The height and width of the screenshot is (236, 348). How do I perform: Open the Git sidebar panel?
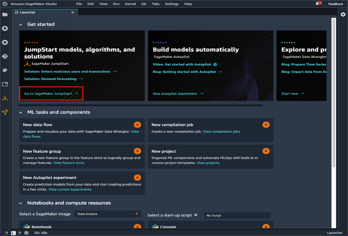click(x=5, y=56)
